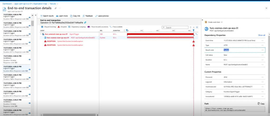The image size is (270, 116).
Task: Go to previous search match arrow
Action: [191, 27]
